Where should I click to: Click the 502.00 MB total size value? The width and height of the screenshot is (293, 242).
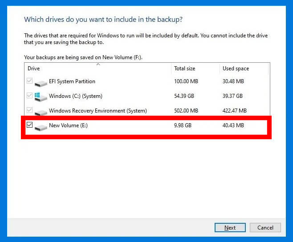(x=186, y=111)
